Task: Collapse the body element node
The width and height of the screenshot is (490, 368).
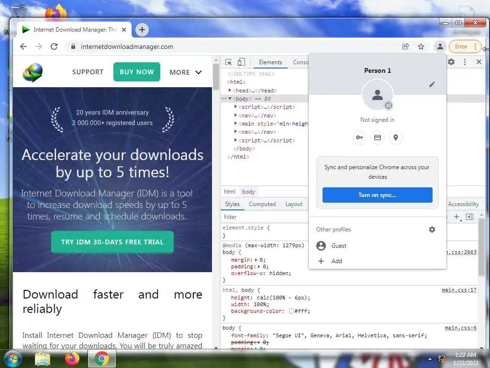Action: tap(230, 98)
